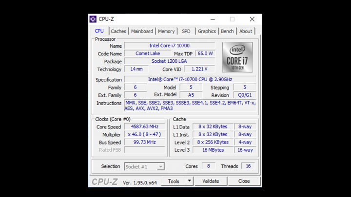The height and width of the screenshot is (197, 351).
Task: Click the Core Speed value '4587.63 MHz'
Action: (145, 126)
